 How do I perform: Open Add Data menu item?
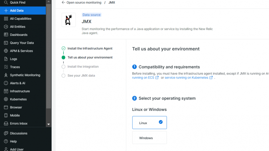(23, 11)
